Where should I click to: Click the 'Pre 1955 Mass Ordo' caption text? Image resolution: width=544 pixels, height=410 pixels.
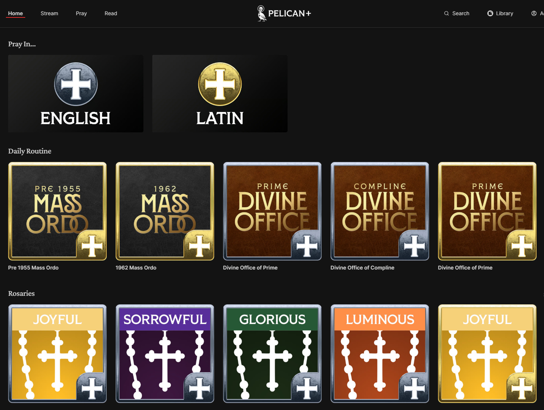tap(33, 268)
